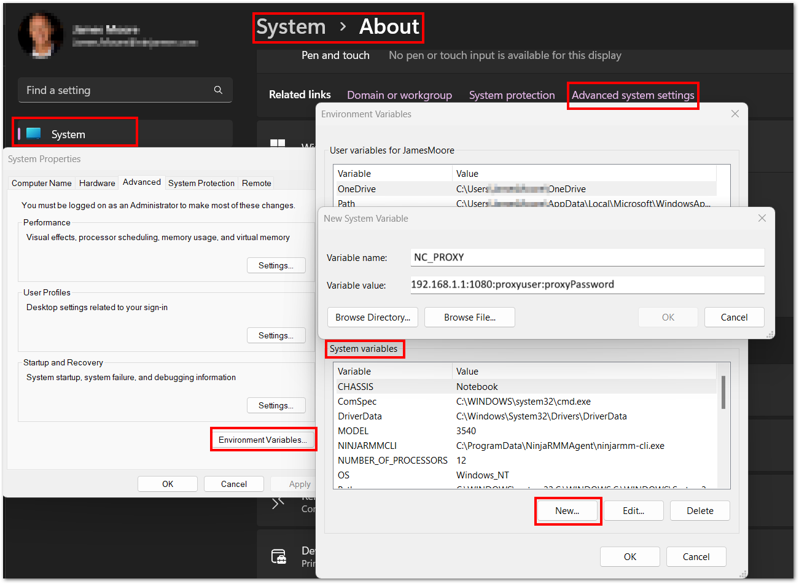This screenshot has height=584, width=799.
Task: Open Advanced system settings link
Action: tap(633, 95)
